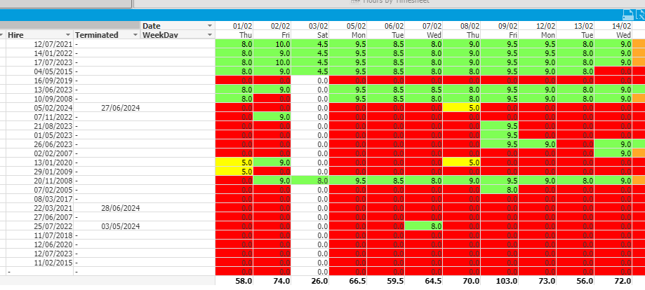Click the 08/02 column total 70.0
The image size is (645, 290).
click(x=471, y=281)
